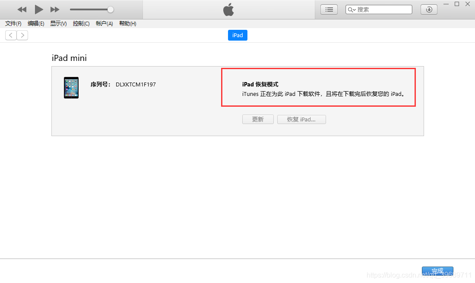Open the 显示(V) menu

coord(58,24)
